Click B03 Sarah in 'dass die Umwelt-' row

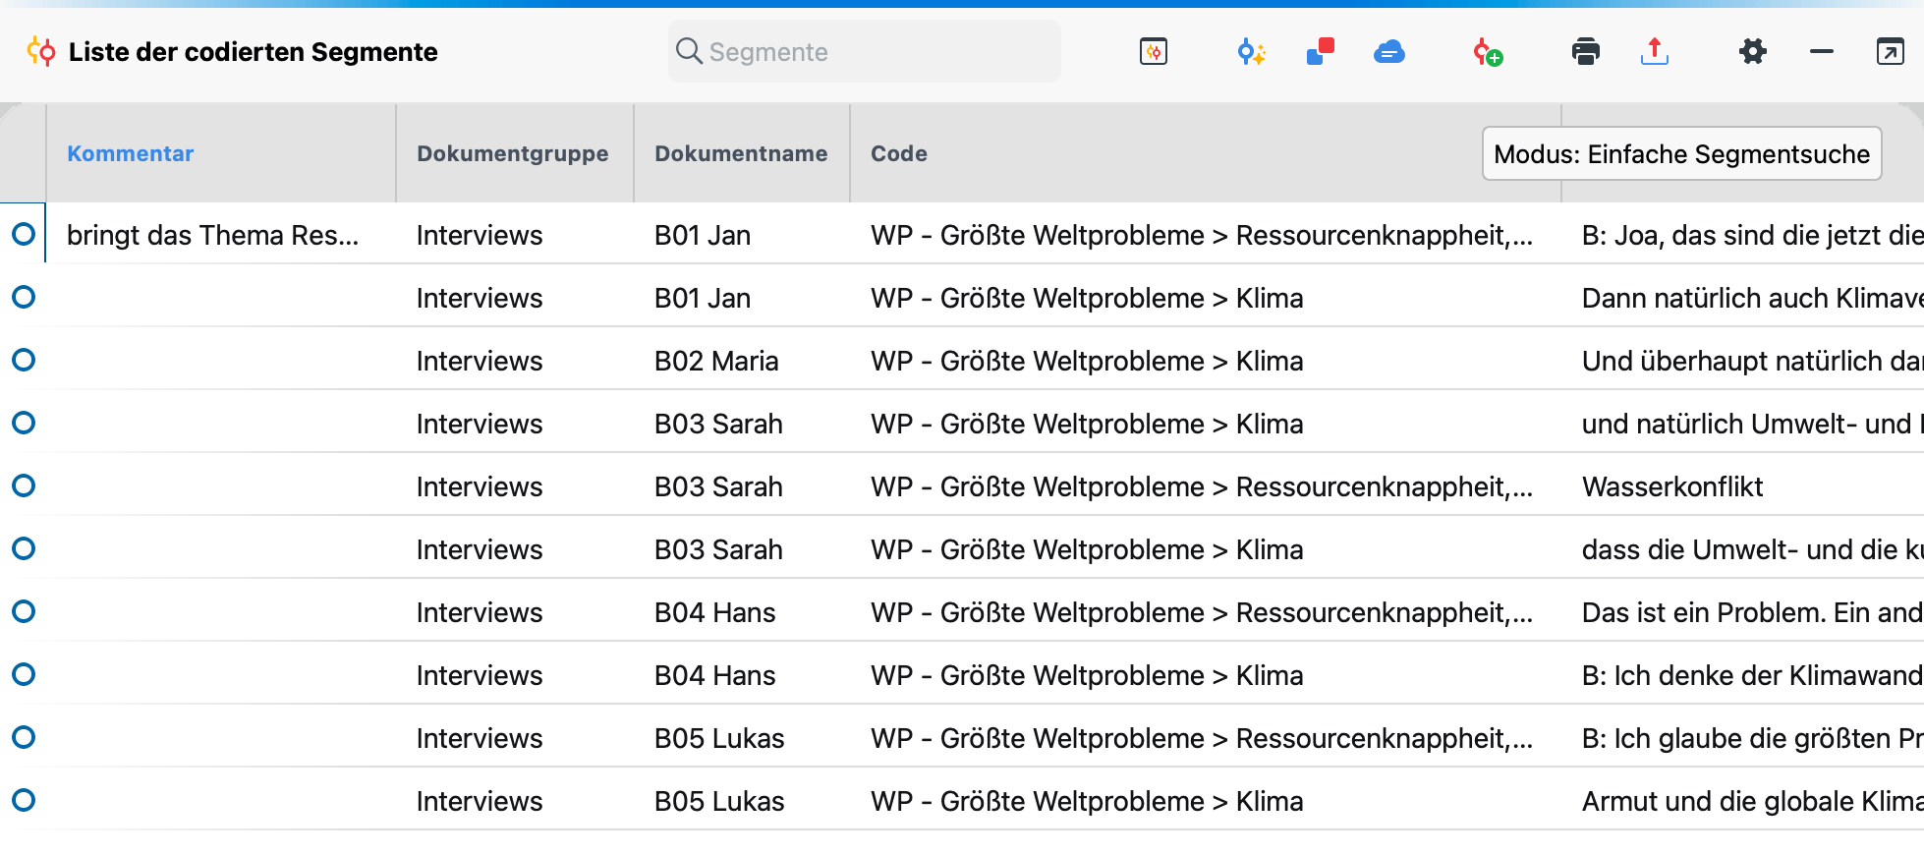[718, 550]
